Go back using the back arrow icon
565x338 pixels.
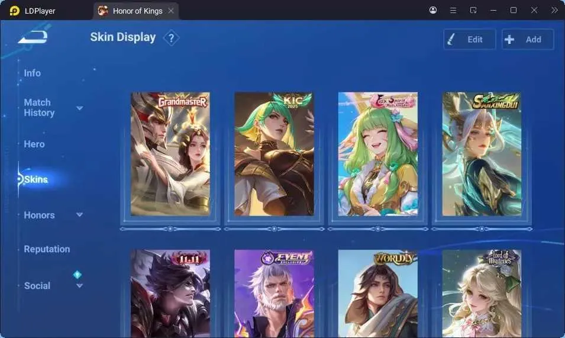33,37
